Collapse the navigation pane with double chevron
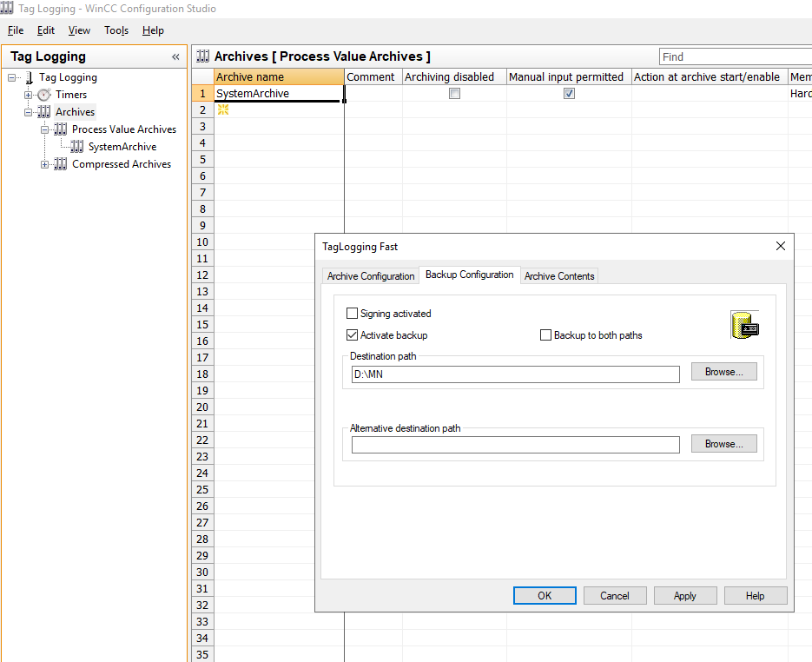 point(175,56)
